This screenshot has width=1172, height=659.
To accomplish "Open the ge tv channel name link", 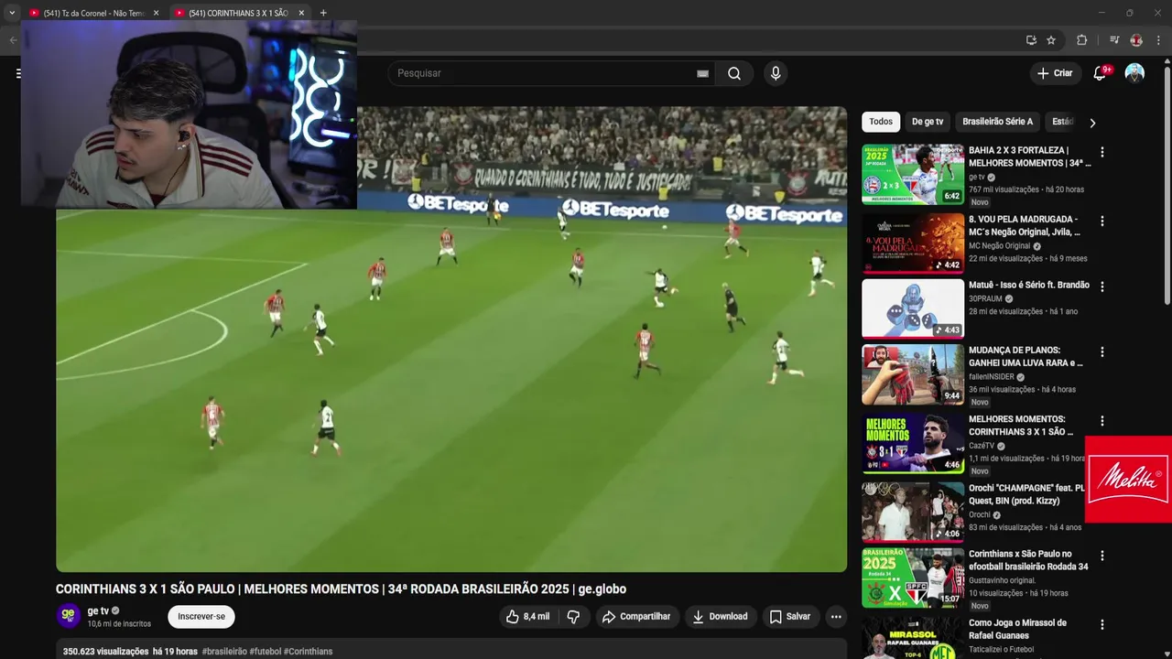I will click(98, 610).
